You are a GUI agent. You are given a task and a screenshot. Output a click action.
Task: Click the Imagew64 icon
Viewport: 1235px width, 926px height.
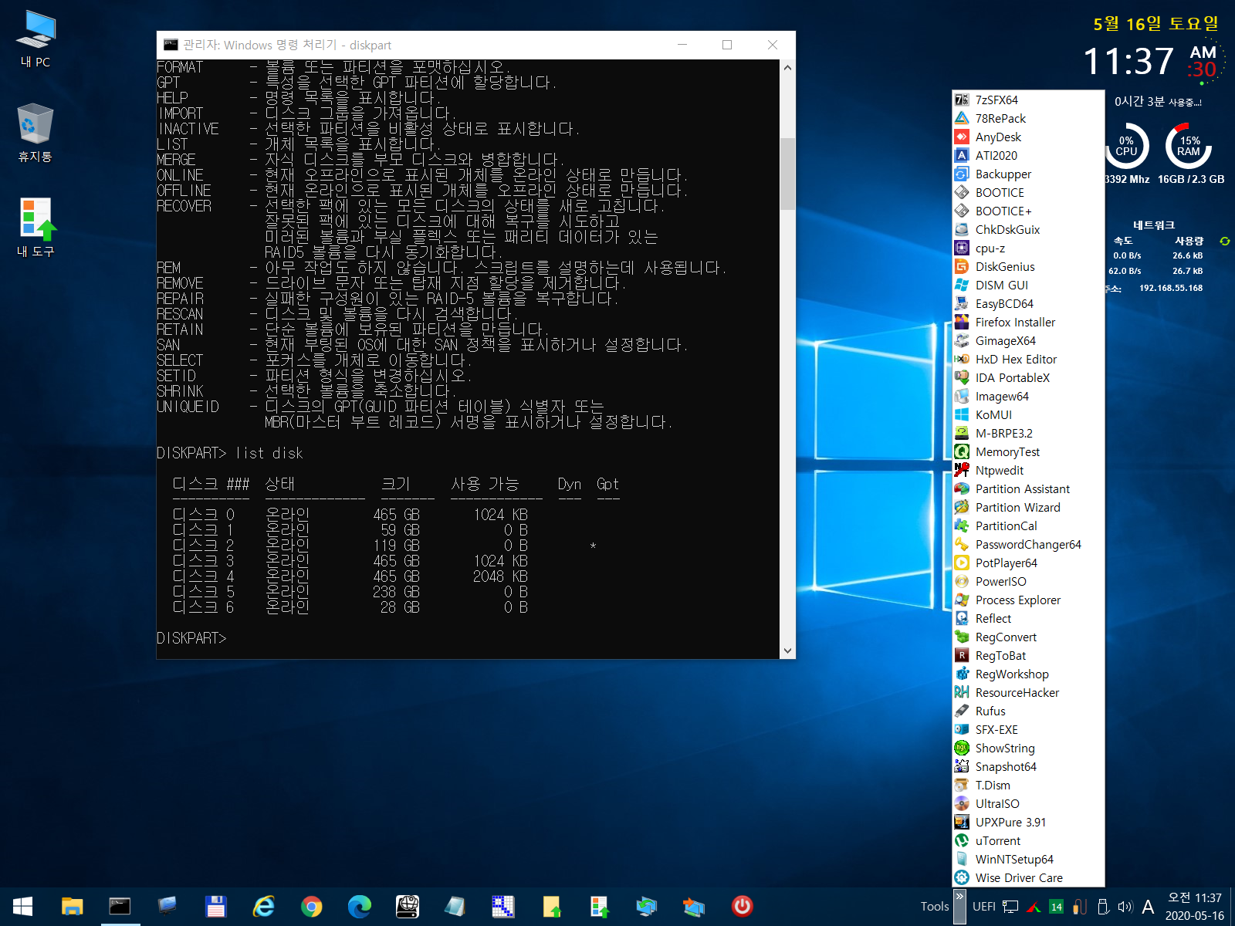point(962,396)
